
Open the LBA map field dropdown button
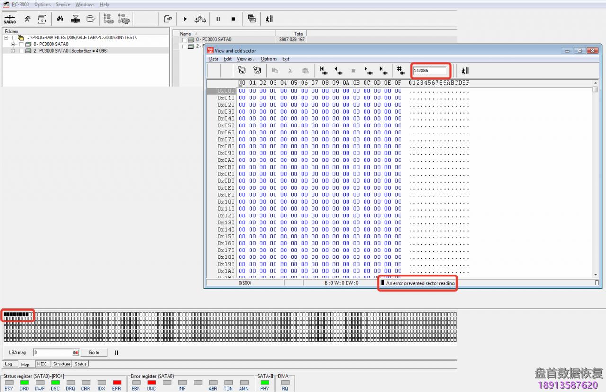(75, 353)
